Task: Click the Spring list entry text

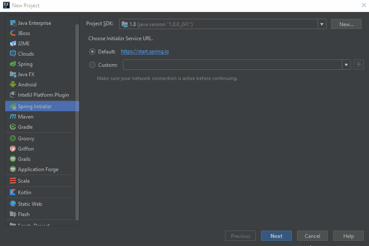Action: pos(25,64)
